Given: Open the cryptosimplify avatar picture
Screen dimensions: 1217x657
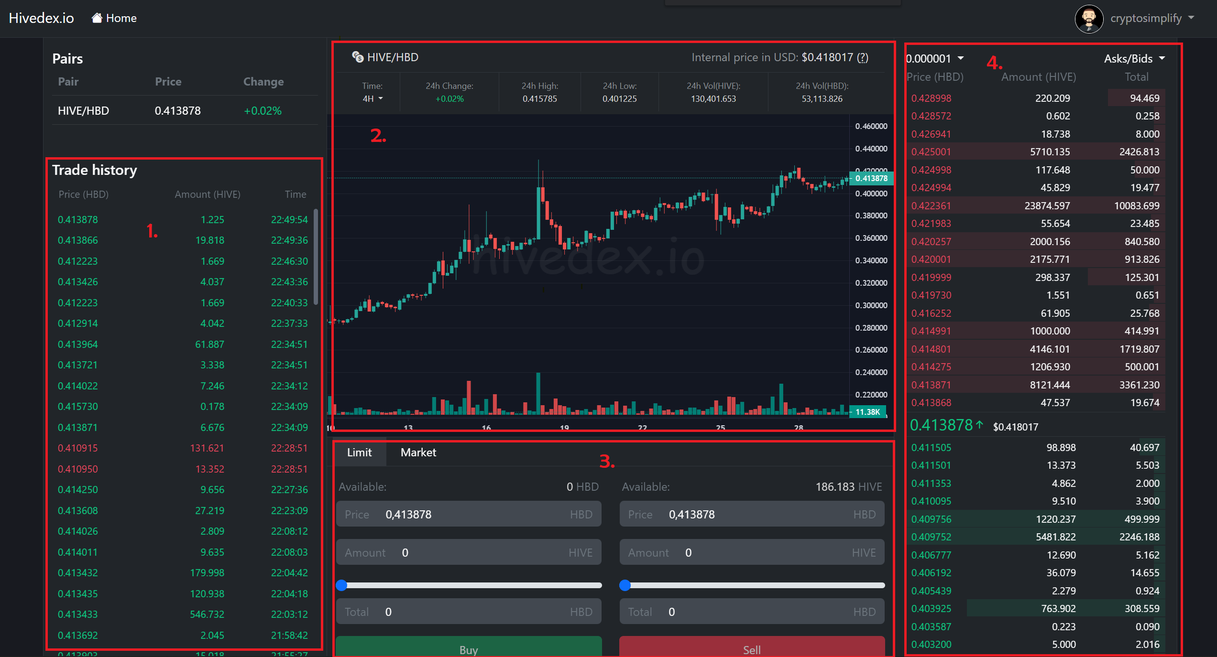Looking at the screenshot, I should pos(1089,19).
